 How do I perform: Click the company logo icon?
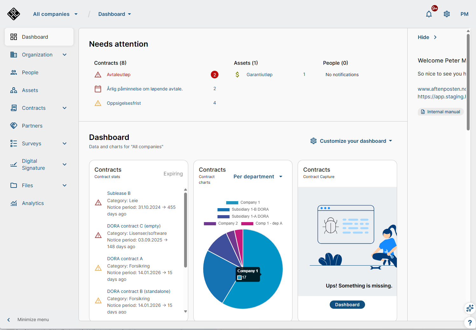(x=14, y=14)
